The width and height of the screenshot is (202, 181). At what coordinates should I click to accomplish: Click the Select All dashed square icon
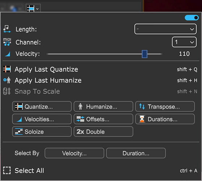coord(7,170)
